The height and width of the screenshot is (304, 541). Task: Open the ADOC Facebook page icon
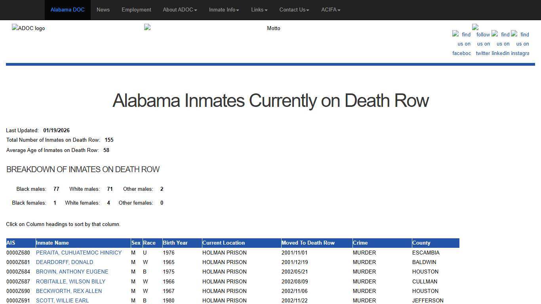coord(461,44)
